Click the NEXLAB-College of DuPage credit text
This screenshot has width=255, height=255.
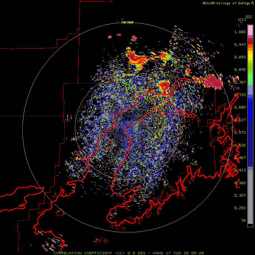pyautogui.click(x=228, y=3)
